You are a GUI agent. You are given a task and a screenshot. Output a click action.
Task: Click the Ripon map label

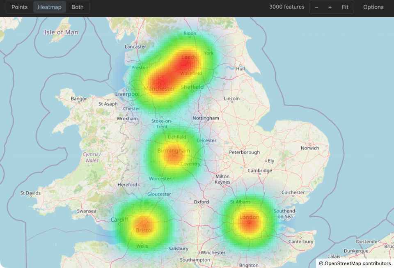pos(190,33)
